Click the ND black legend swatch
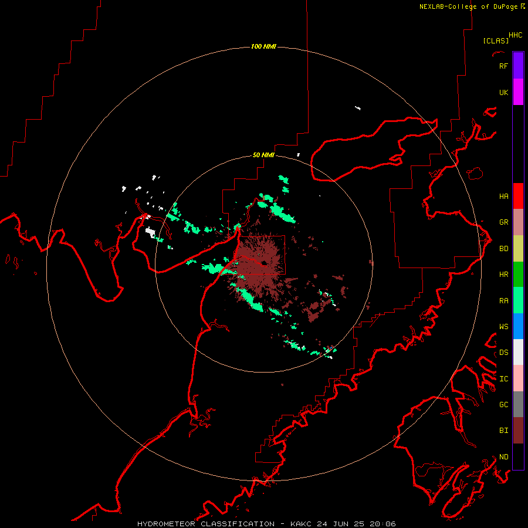528x528 pixels. point(518,456)
